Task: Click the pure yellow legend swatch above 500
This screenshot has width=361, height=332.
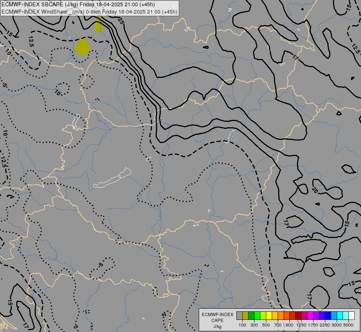Action: click(269, 316)
